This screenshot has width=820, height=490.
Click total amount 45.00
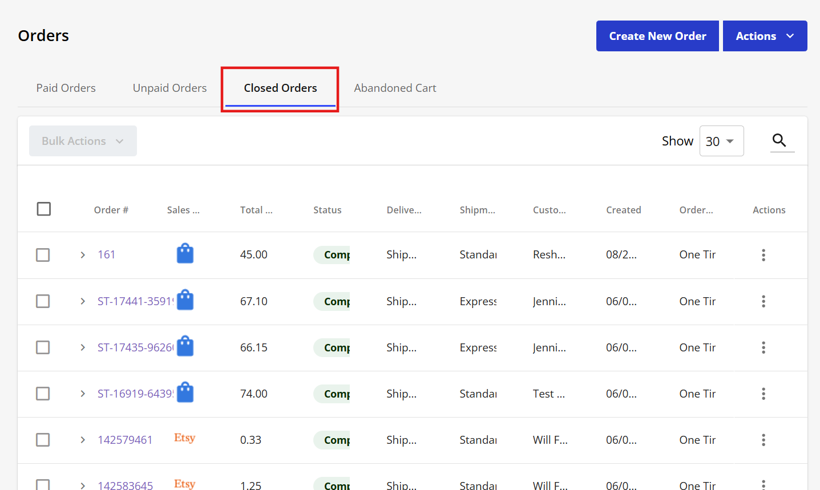pos(254,254)
